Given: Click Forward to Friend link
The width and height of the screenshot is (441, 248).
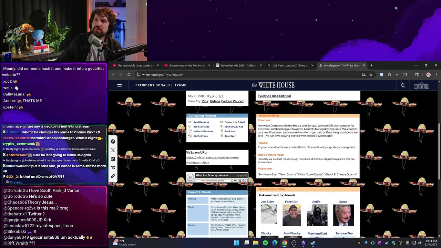Looking at the screenshot, I should coord(235,122).
